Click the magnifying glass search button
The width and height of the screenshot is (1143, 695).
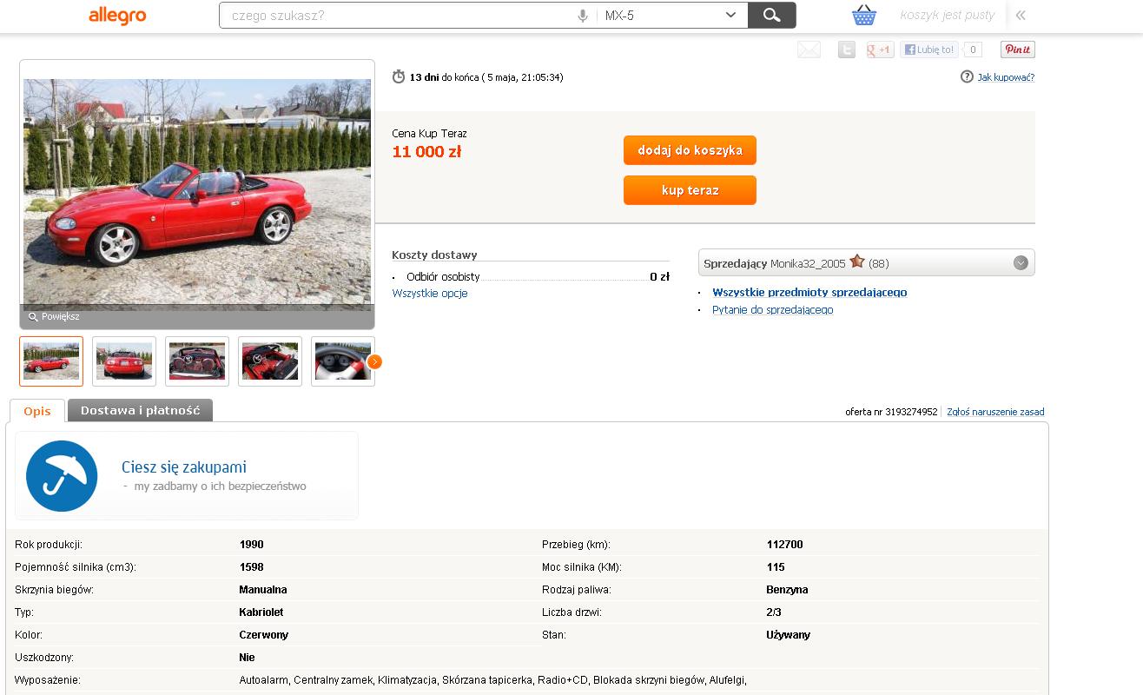pyautogui.click(x=771, y=15)
